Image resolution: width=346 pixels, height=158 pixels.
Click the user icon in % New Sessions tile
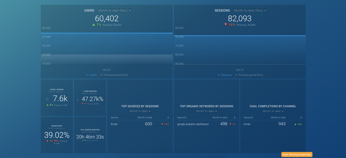click(x=78, y=99)
